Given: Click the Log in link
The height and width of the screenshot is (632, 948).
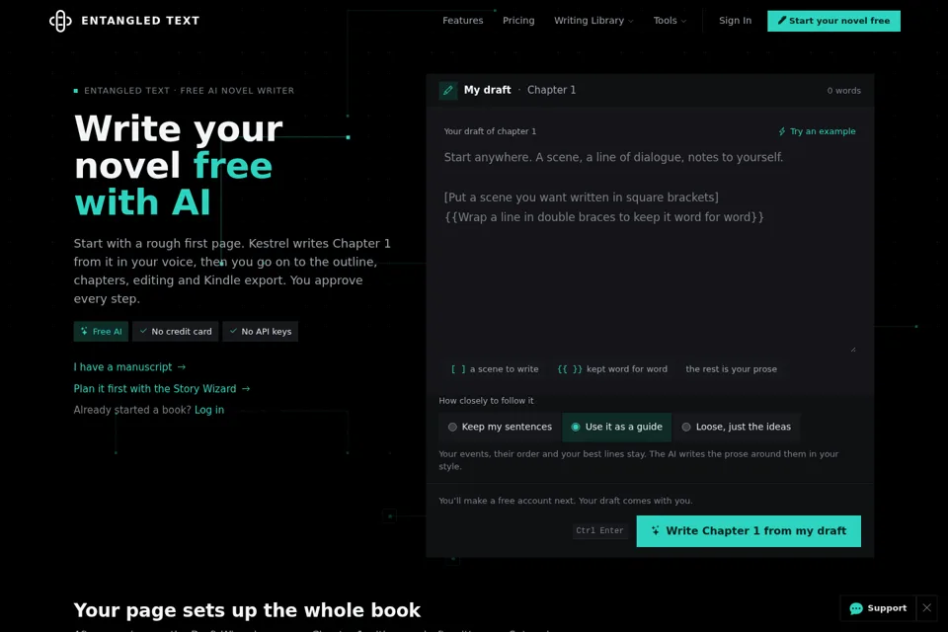Looking at the screenshot, I should (209, 410).
